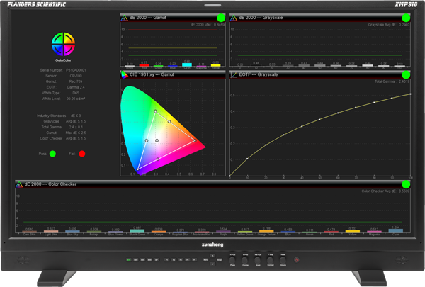Click the green primary point on CIE diagram
This screenshot has width=425, height=287.
coord(155,111)
